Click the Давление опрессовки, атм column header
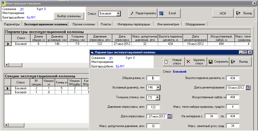The image size is (258, 131). (100, 38)
